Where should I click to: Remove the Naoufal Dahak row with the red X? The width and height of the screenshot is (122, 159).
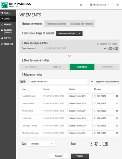tap(117, 103)
